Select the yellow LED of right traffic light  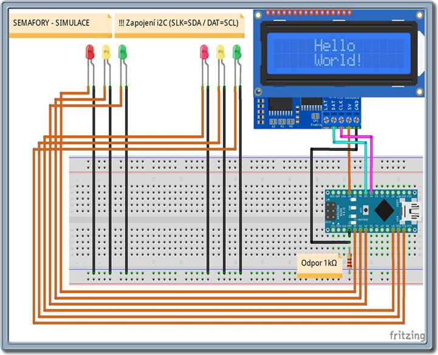pos(221,52)
